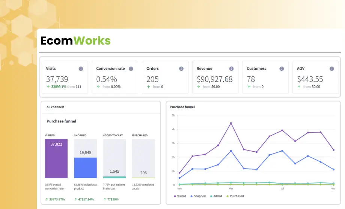Click the info icon on the Revenue card

231,69
